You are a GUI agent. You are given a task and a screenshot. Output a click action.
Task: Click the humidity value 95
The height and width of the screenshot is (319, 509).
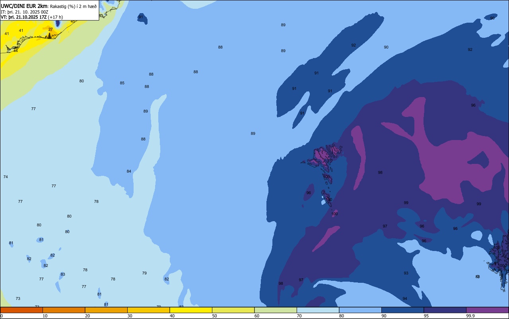[455, 229]
